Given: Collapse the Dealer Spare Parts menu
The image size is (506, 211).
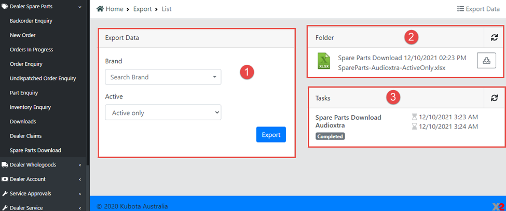Looking at the screenshot, I should [x=79, y=7].
